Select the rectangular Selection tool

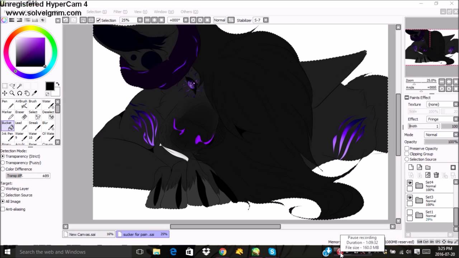click(x=5, y=86)
